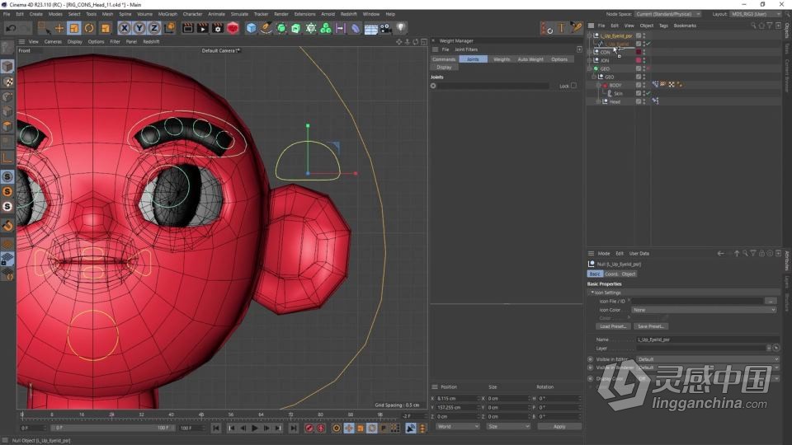Toggle X axis lock
This screenshot has height=445, width=792.
pyautogui.click(x=125, y=28)
